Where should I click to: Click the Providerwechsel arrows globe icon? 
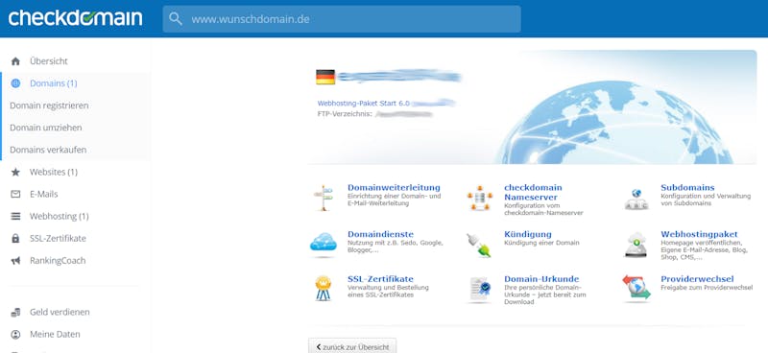636,288
